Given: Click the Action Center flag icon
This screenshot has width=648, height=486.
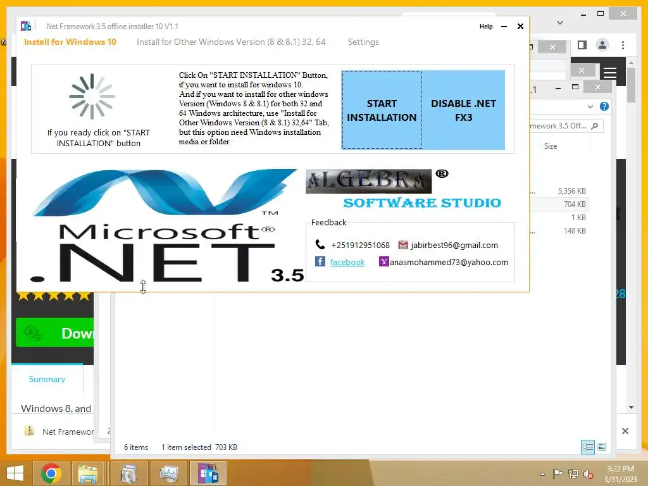Looking at the screenshot, I should pyautogui.click(x=558, y=474).
